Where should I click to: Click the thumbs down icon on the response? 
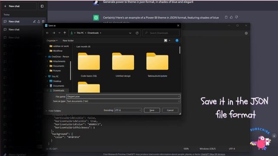pos(236,17)
